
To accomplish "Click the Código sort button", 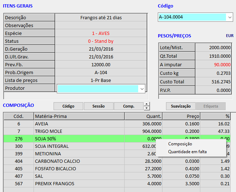I will point(68,106).
